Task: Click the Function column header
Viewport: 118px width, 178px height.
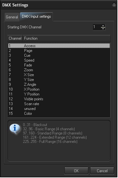Action: tap(67, 38)
